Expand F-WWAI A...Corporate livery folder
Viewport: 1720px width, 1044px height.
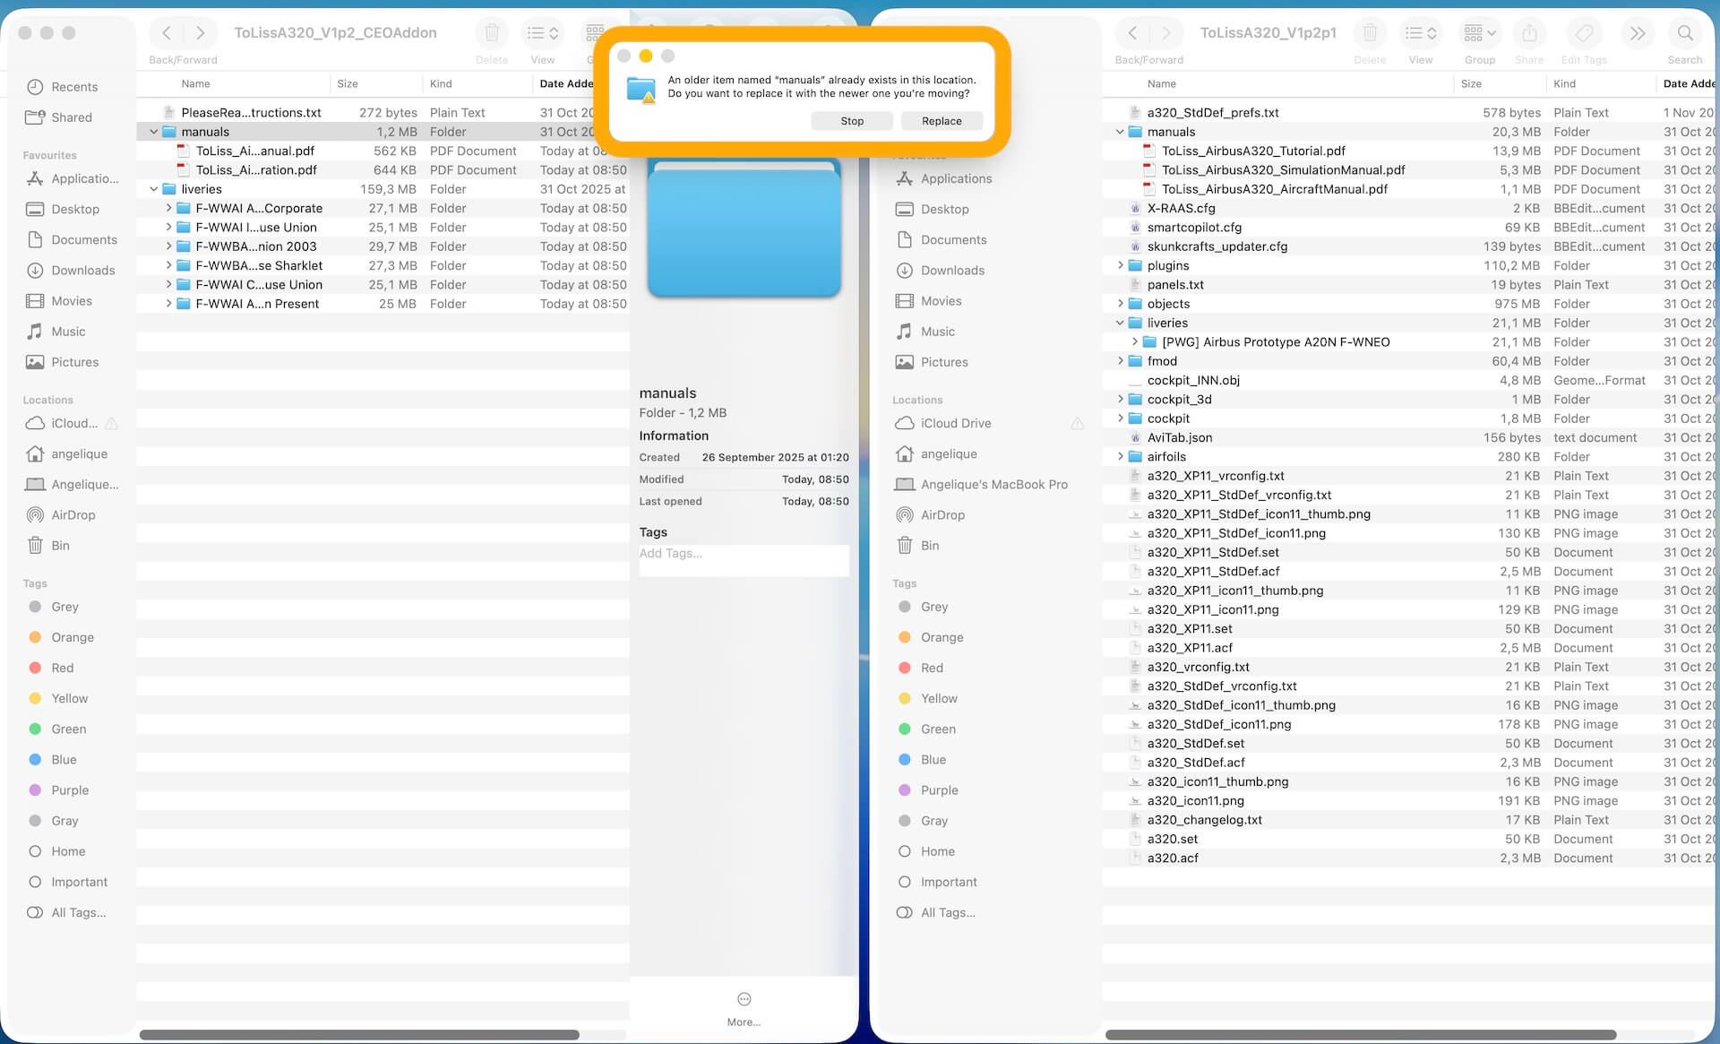tap(168, 208)
